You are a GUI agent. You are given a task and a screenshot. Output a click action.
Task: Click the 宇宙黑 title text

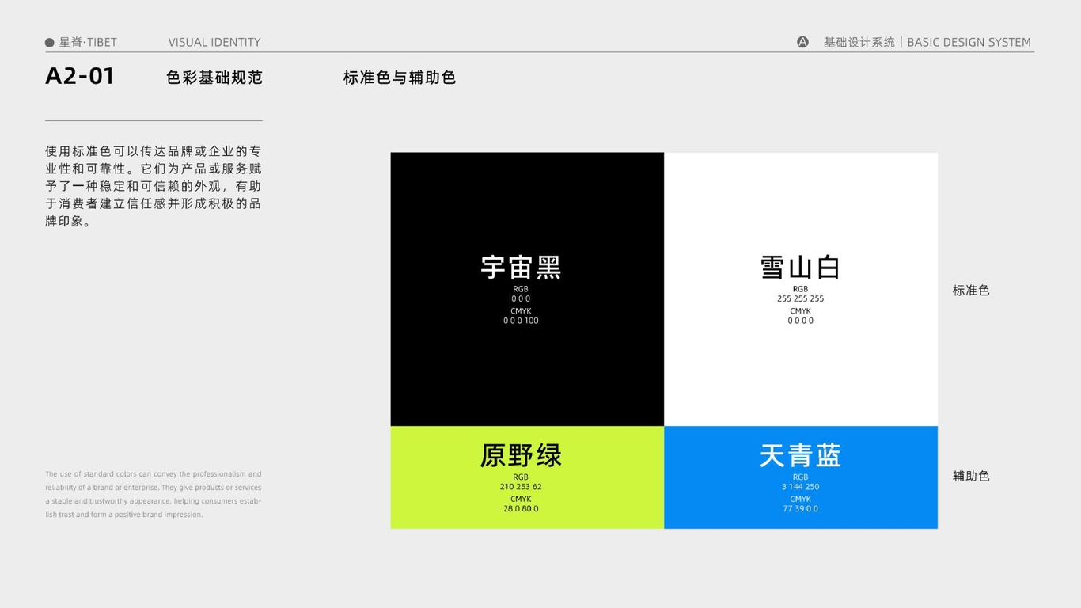521,267
